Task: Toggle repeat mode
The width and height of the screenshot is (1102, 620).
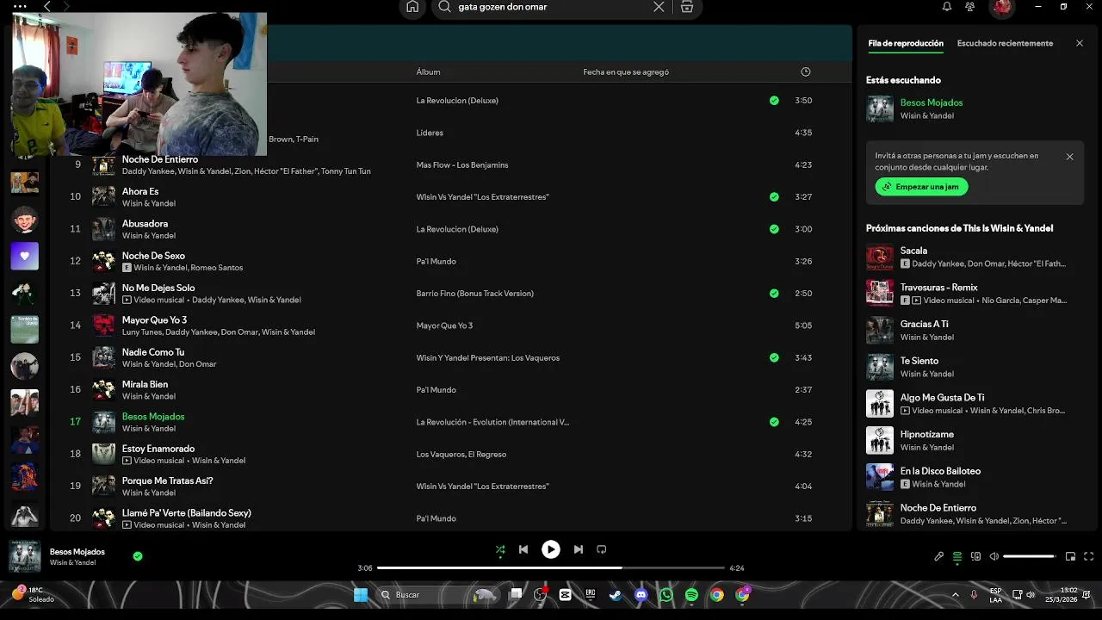Action: point(602,549)
